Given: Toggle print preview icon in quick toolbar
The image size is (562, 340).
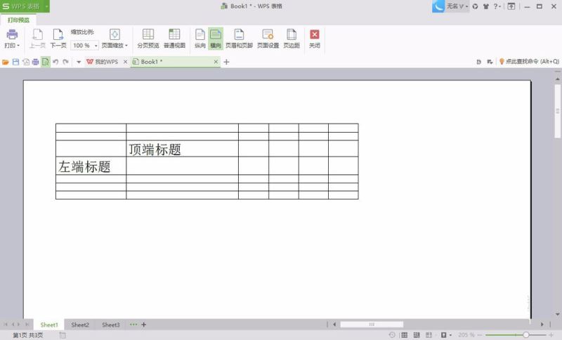Looking at the screenshot, I should click(46, 62).
